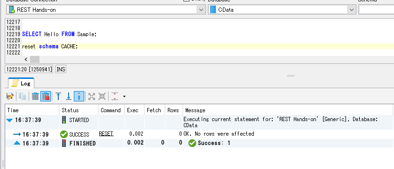Click the plain trash can clear log icon

tap(35, 96)
